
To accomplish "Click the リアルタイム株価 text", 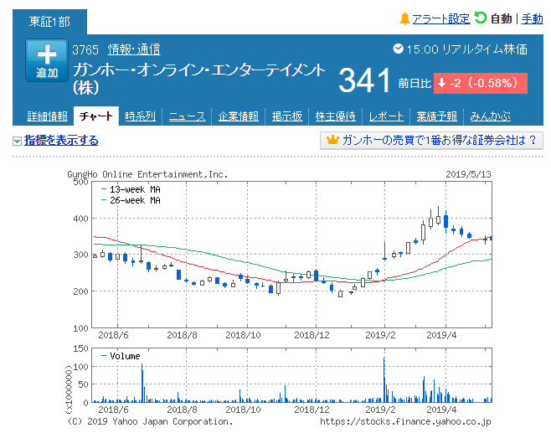I will [x=485, y=49].
